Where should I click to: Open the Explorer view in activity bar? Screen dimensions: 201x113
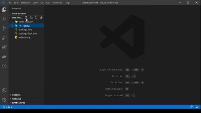tap(4, 10)
